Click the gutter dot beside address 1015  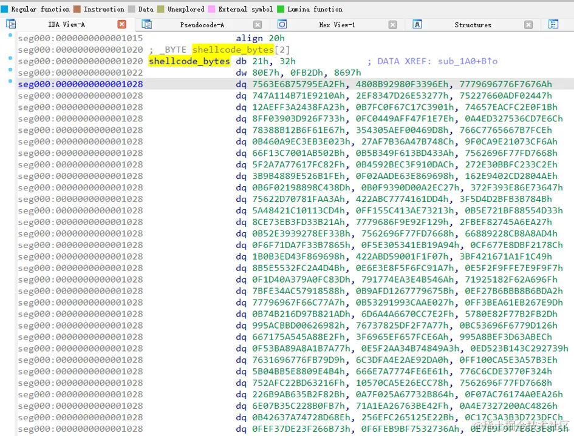10,35
